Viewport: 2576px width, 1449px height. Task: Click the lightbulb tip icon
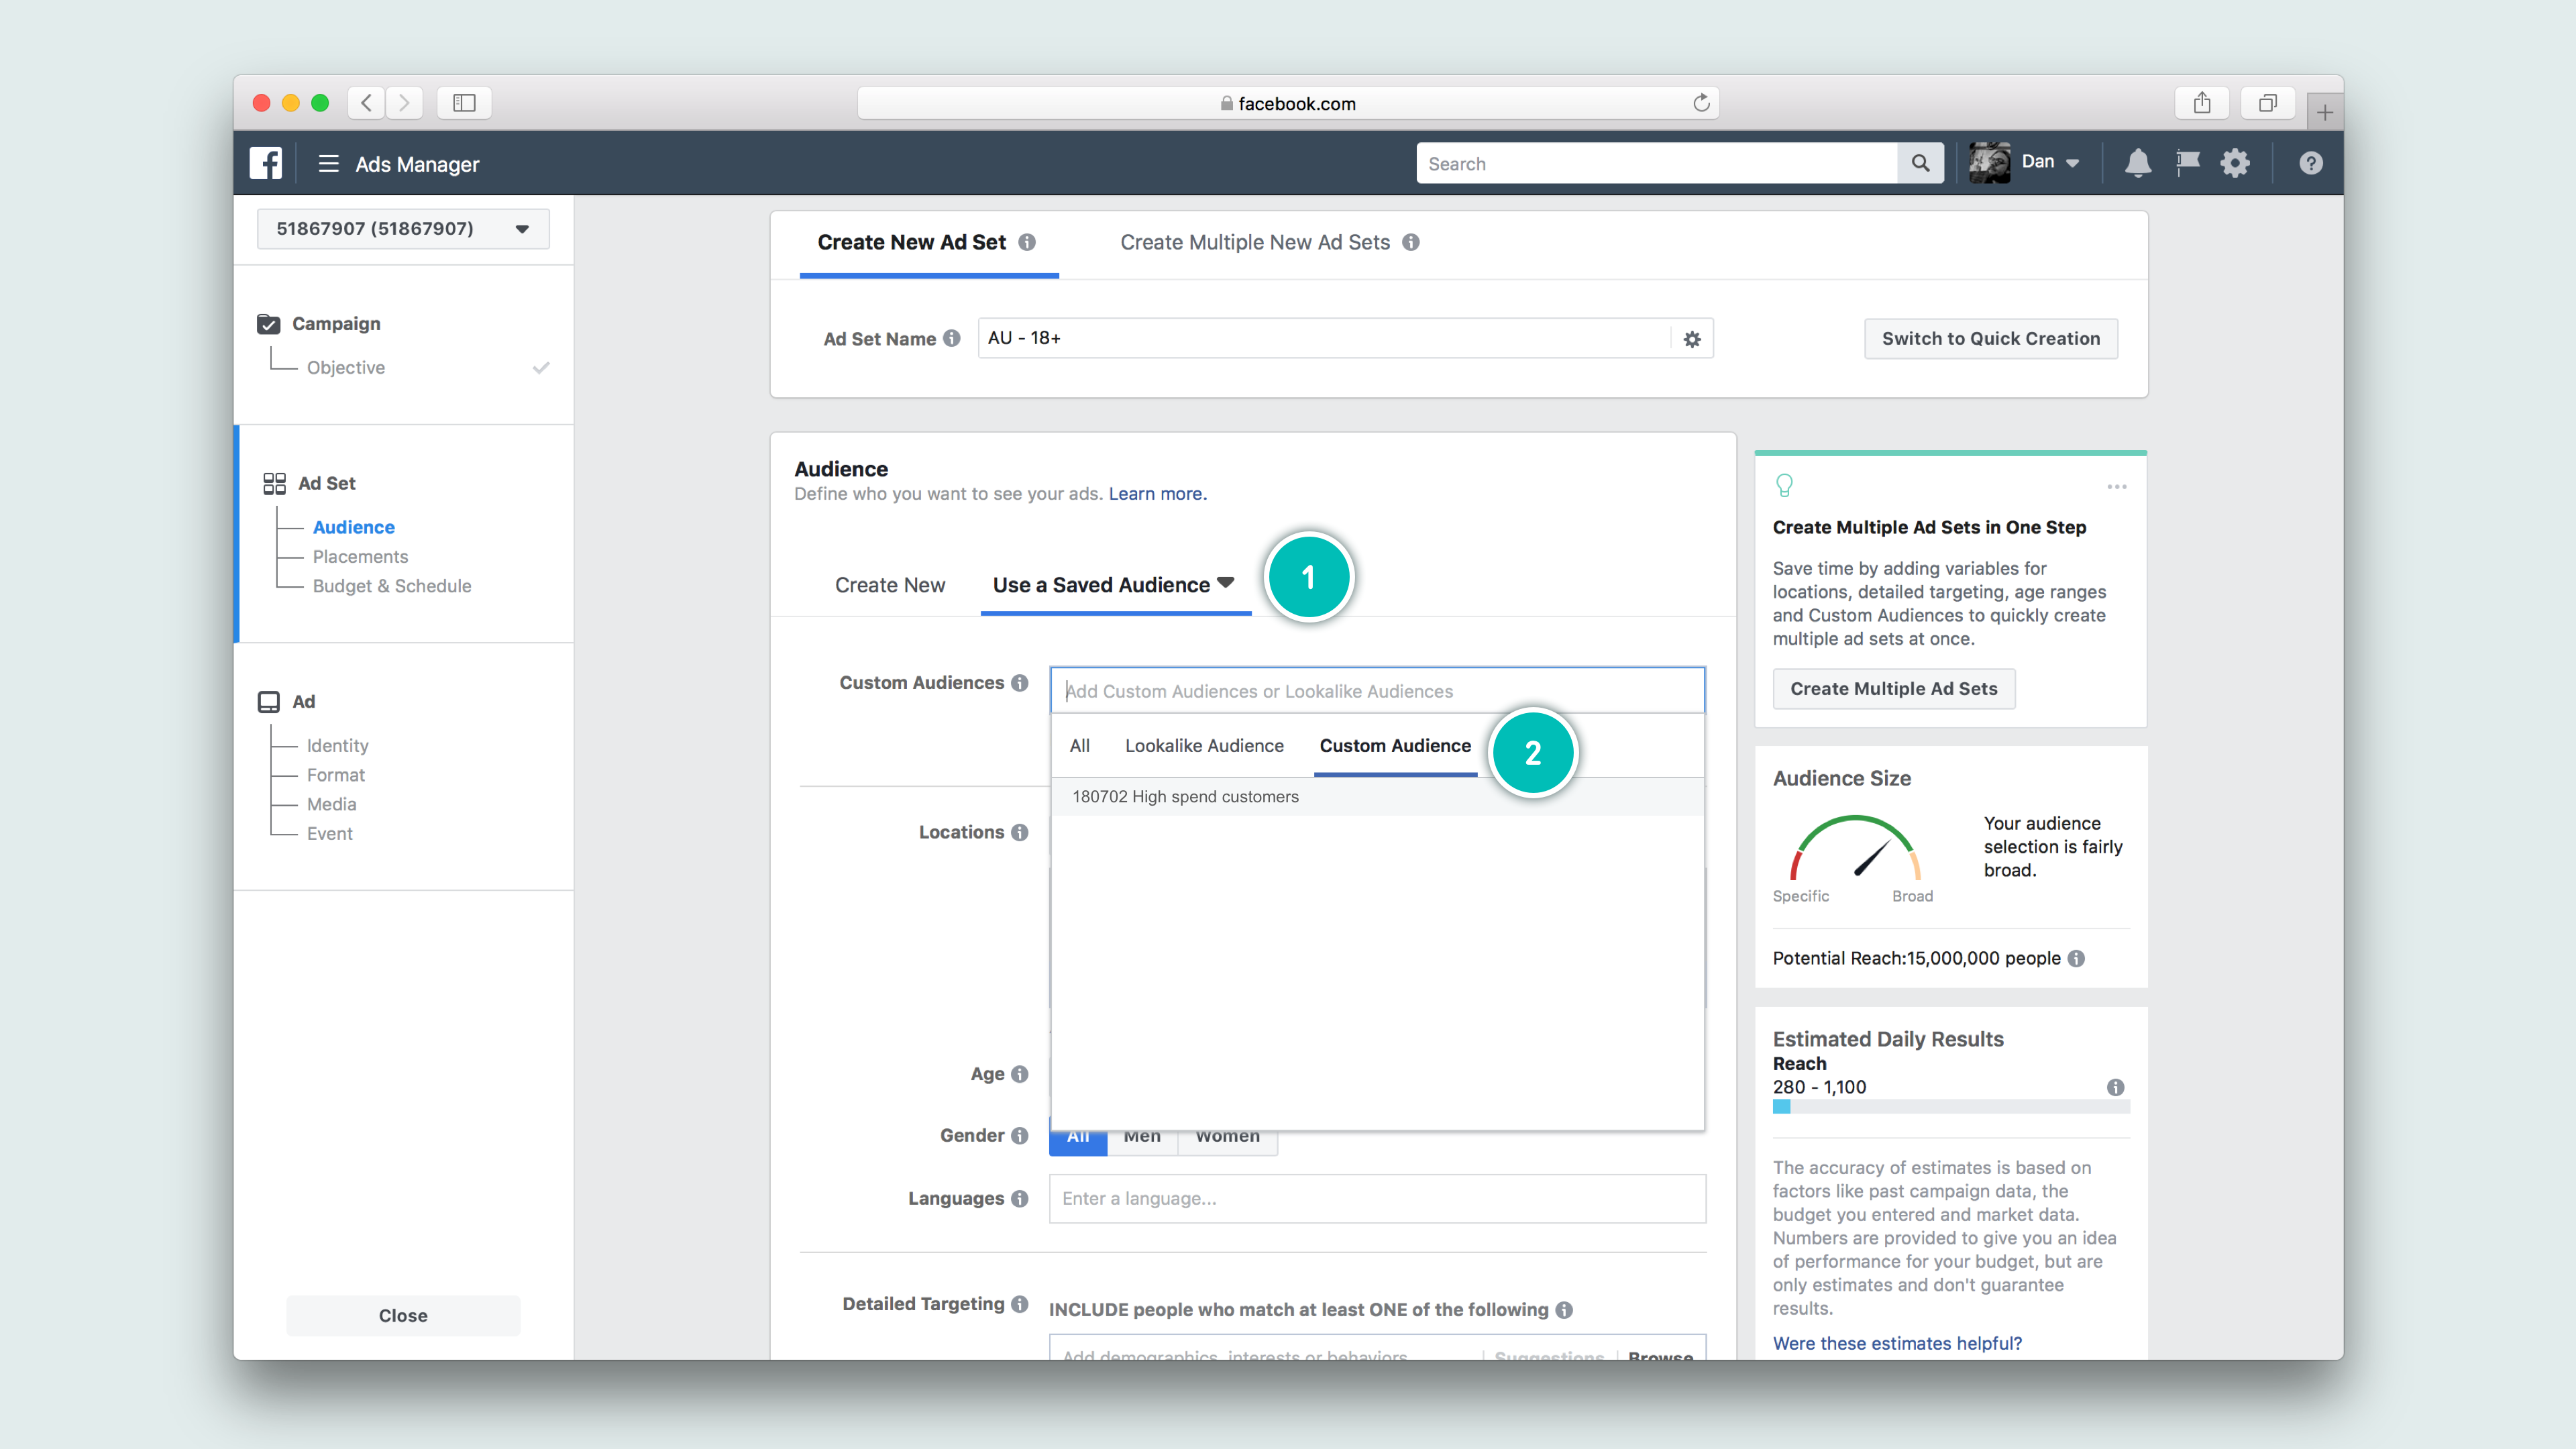(1784, 486)
